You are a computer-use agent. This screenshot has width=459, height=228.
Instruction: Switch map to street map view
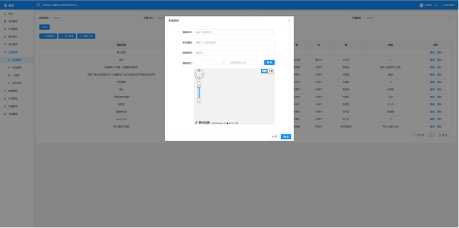click(x=264, y=71)
